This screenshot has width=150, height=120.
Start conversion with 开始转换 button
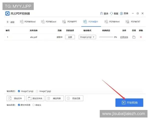[129, 102]
